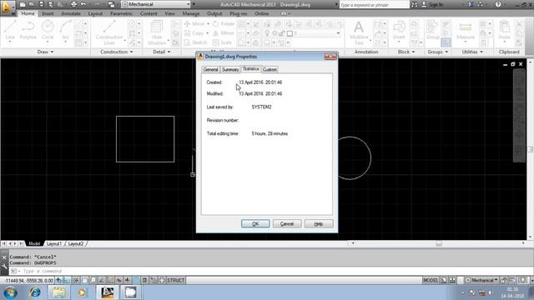Expand the Utilities panel
The height and width of the screenshot is (300, 534).
click(x=472, y=52)
